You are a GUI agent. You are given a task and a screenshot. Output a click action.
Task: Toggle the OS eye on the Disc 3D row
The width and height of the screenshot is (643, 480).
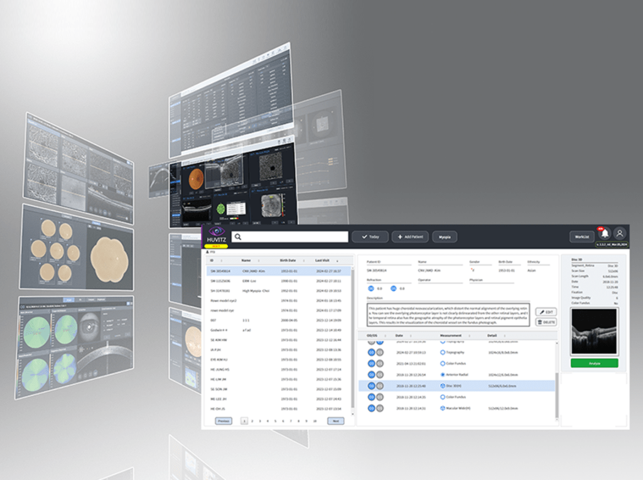coord(379,386)
